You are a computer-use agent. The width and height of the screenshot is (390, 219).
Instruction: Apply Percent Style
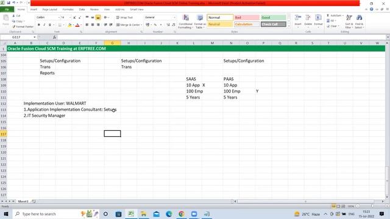(155, 25)
